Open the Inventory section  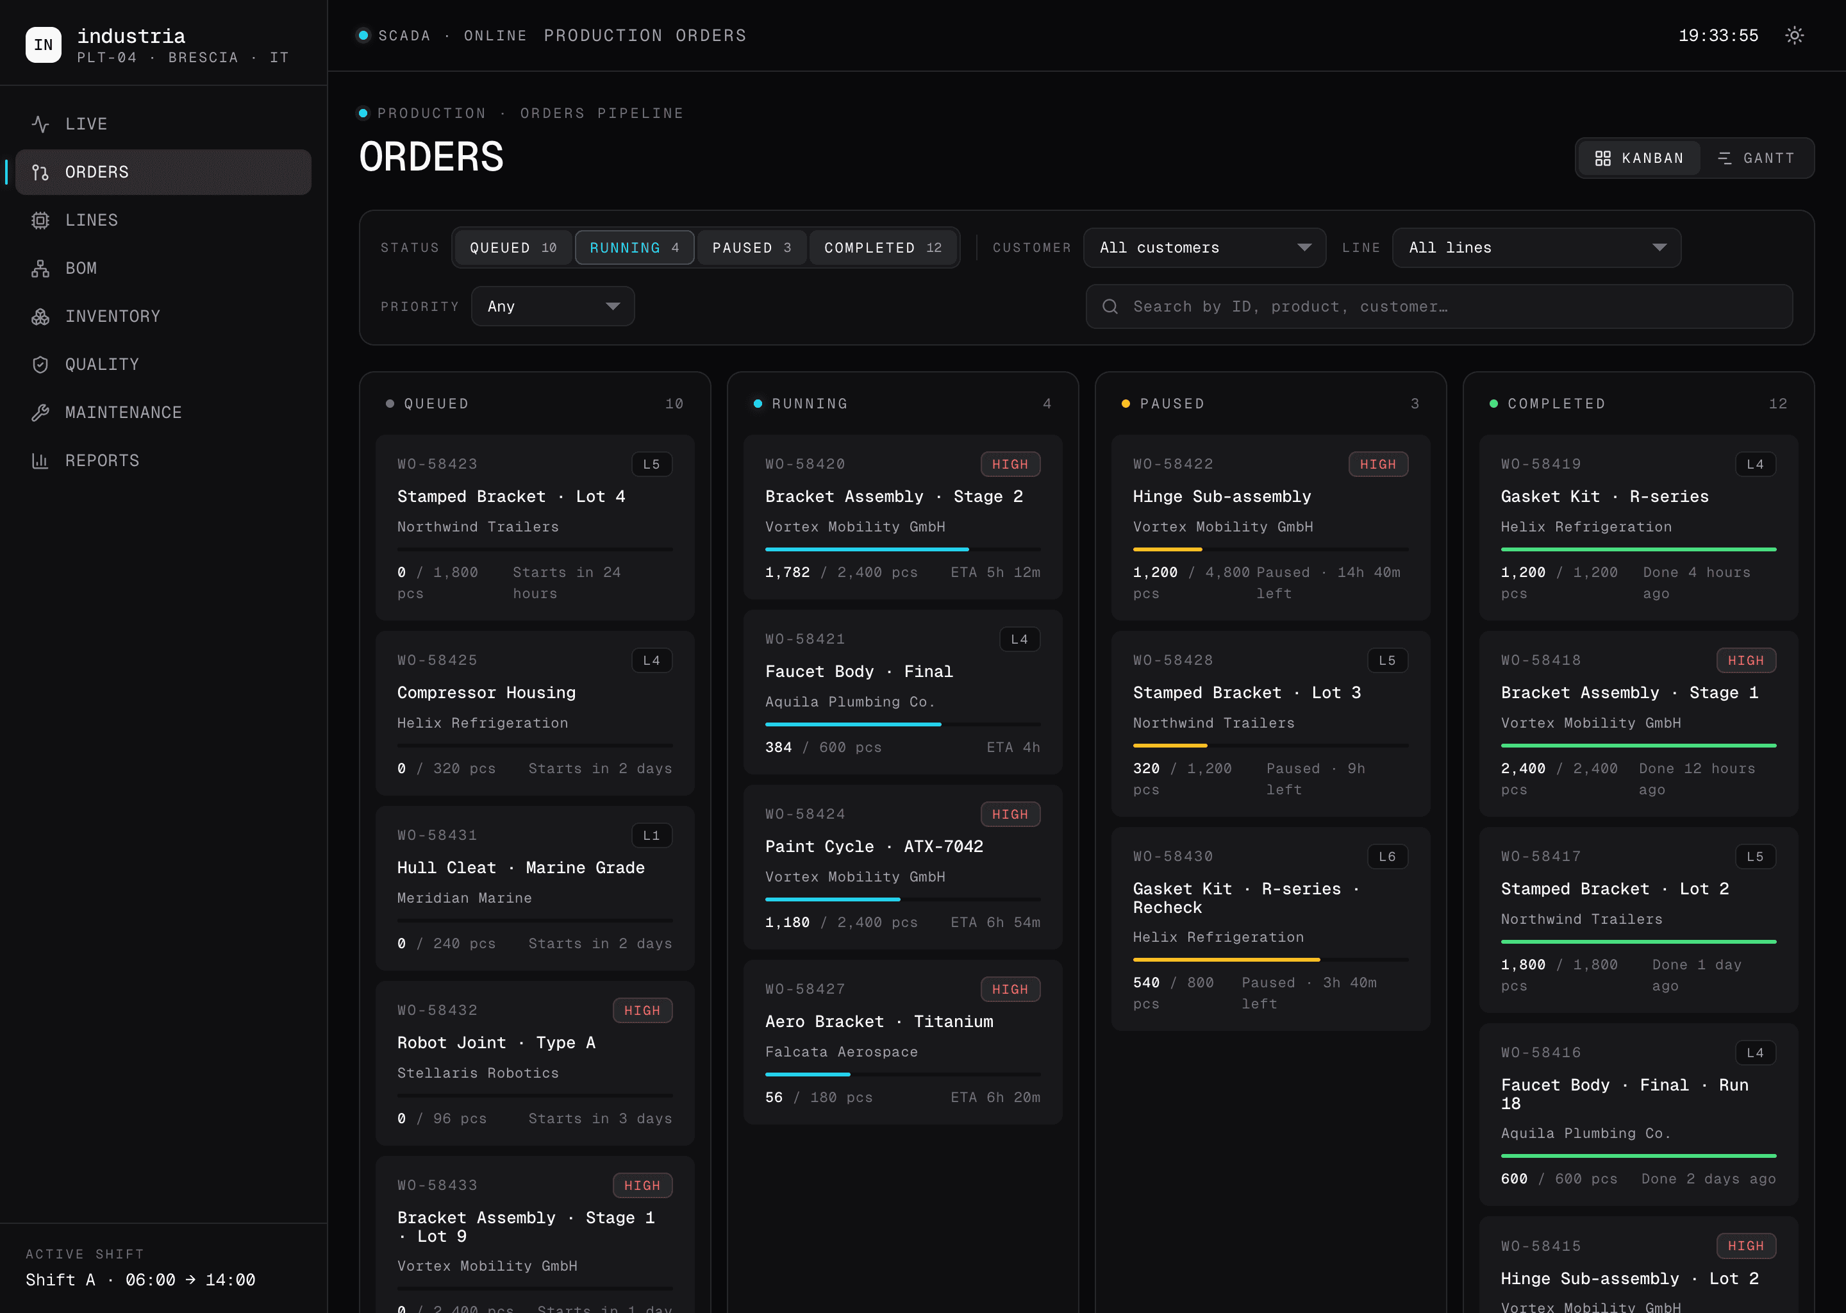pos(163,316)
